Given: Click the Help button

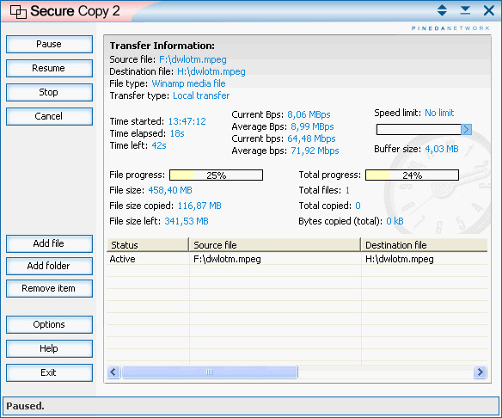Looking at the screenshot, I should [x=49, y=348].
